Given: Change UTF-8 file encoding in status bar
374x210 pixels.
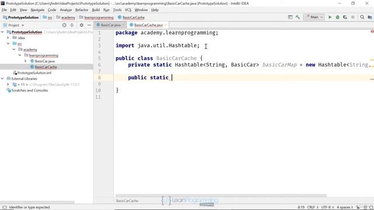Looking at the screenshot, I should (327, 207).
